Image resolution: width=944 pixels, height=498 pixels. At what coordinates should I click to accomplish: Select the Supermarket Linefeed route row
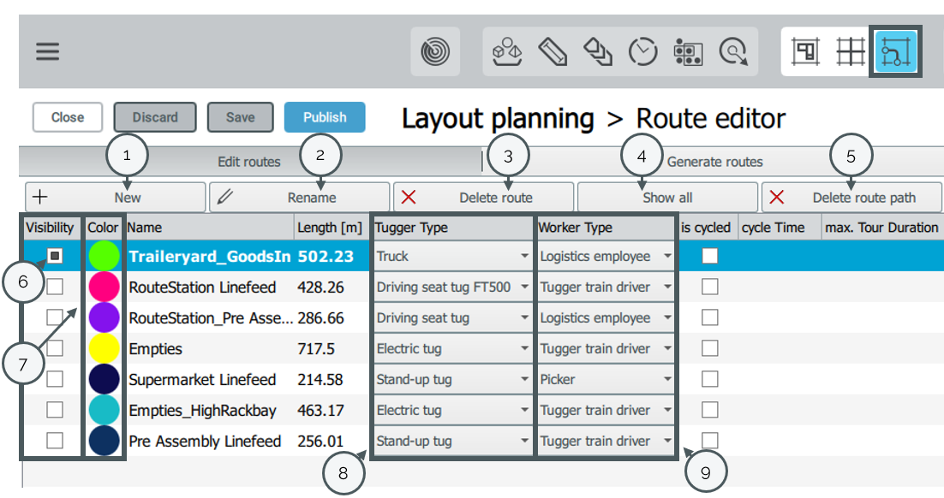pos(481,380)
